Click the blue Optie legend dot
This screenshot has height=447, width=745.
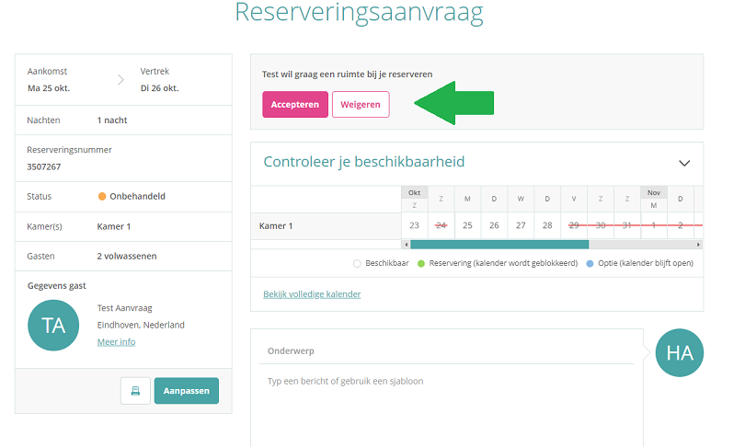coord(589,264)
